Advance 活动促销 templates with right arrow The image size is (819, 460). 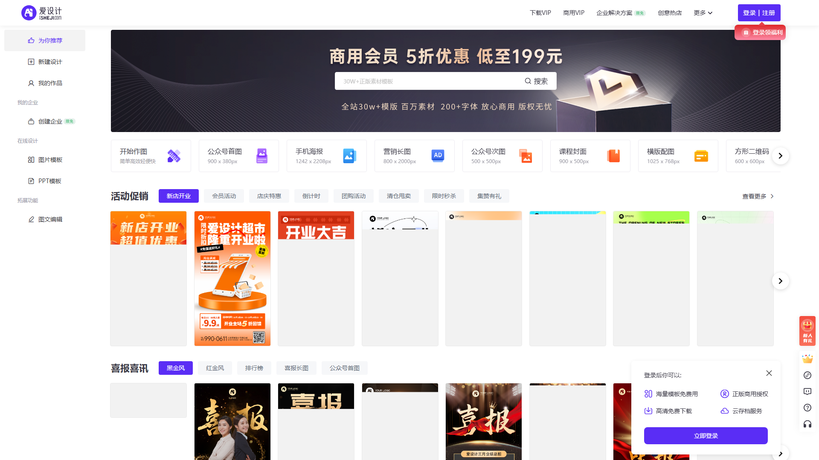coord(781,281)
